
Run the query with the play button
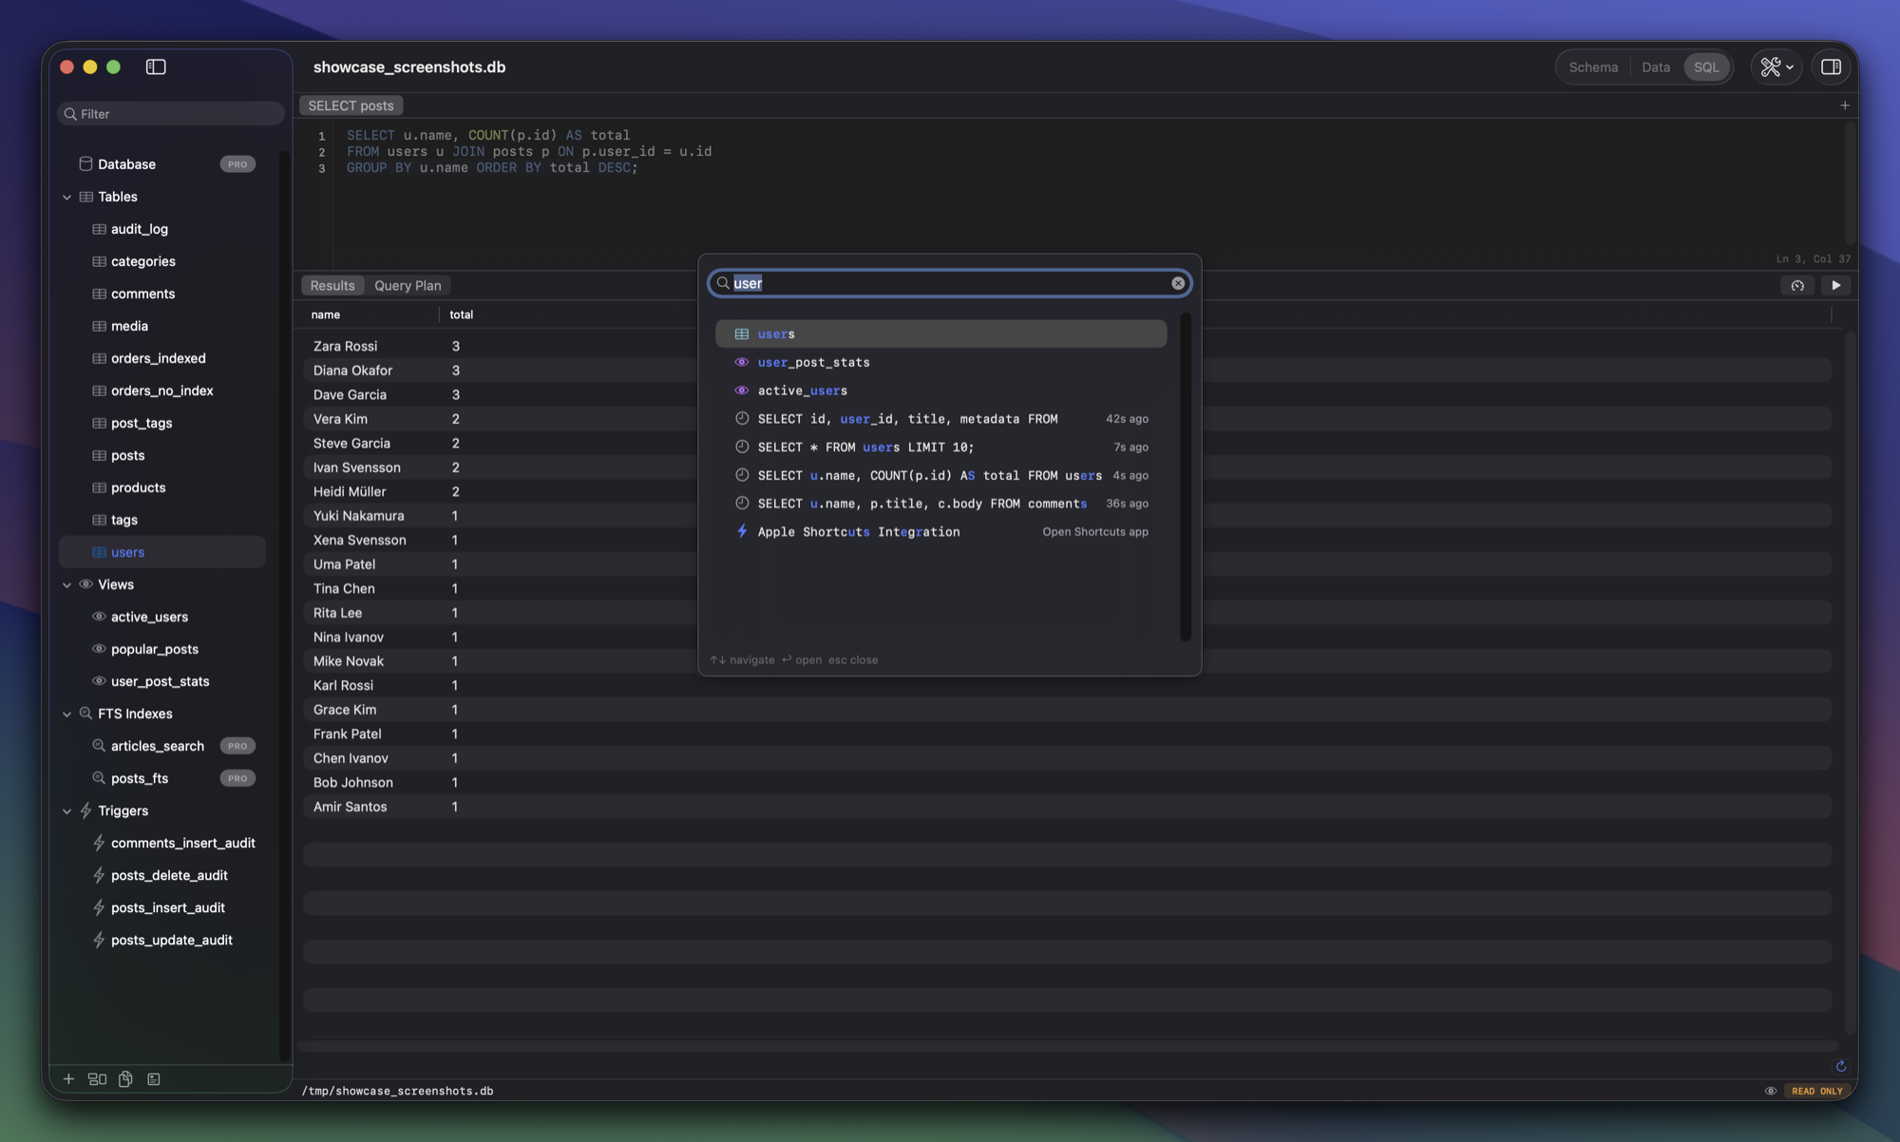tap(1835, 285)
